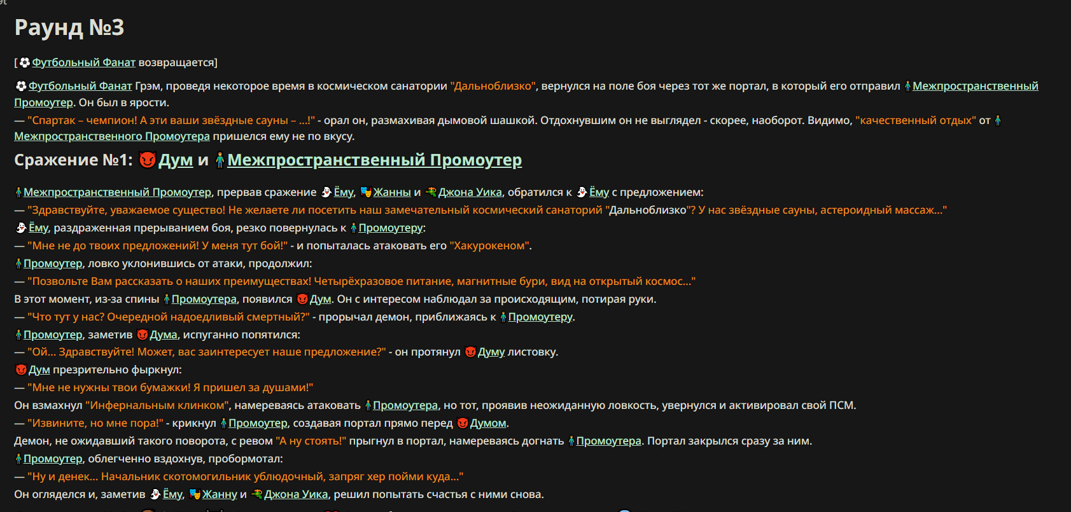1071x512 pixels.
Task: Click gun icon beside 'Джона Уика' in last line
Action: coord(257,494)
